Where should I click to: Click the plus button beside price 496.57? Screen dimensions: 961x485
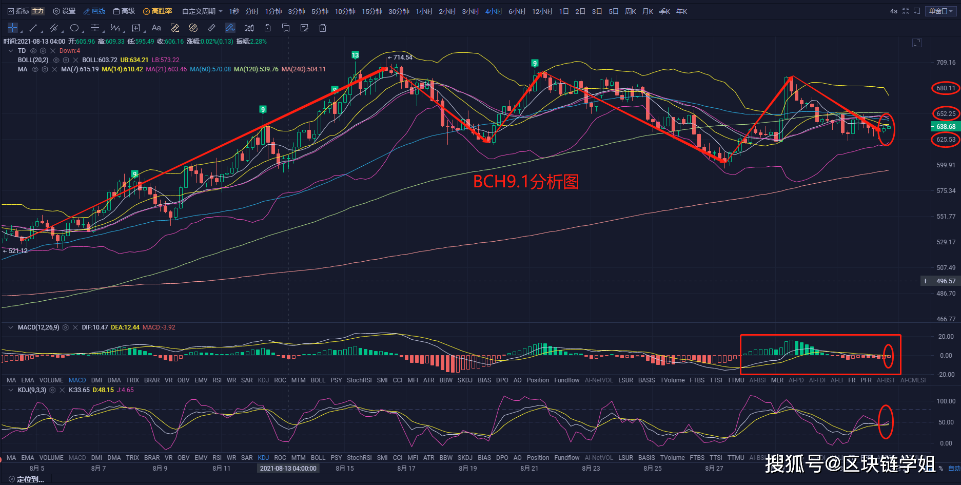(926, 281)
